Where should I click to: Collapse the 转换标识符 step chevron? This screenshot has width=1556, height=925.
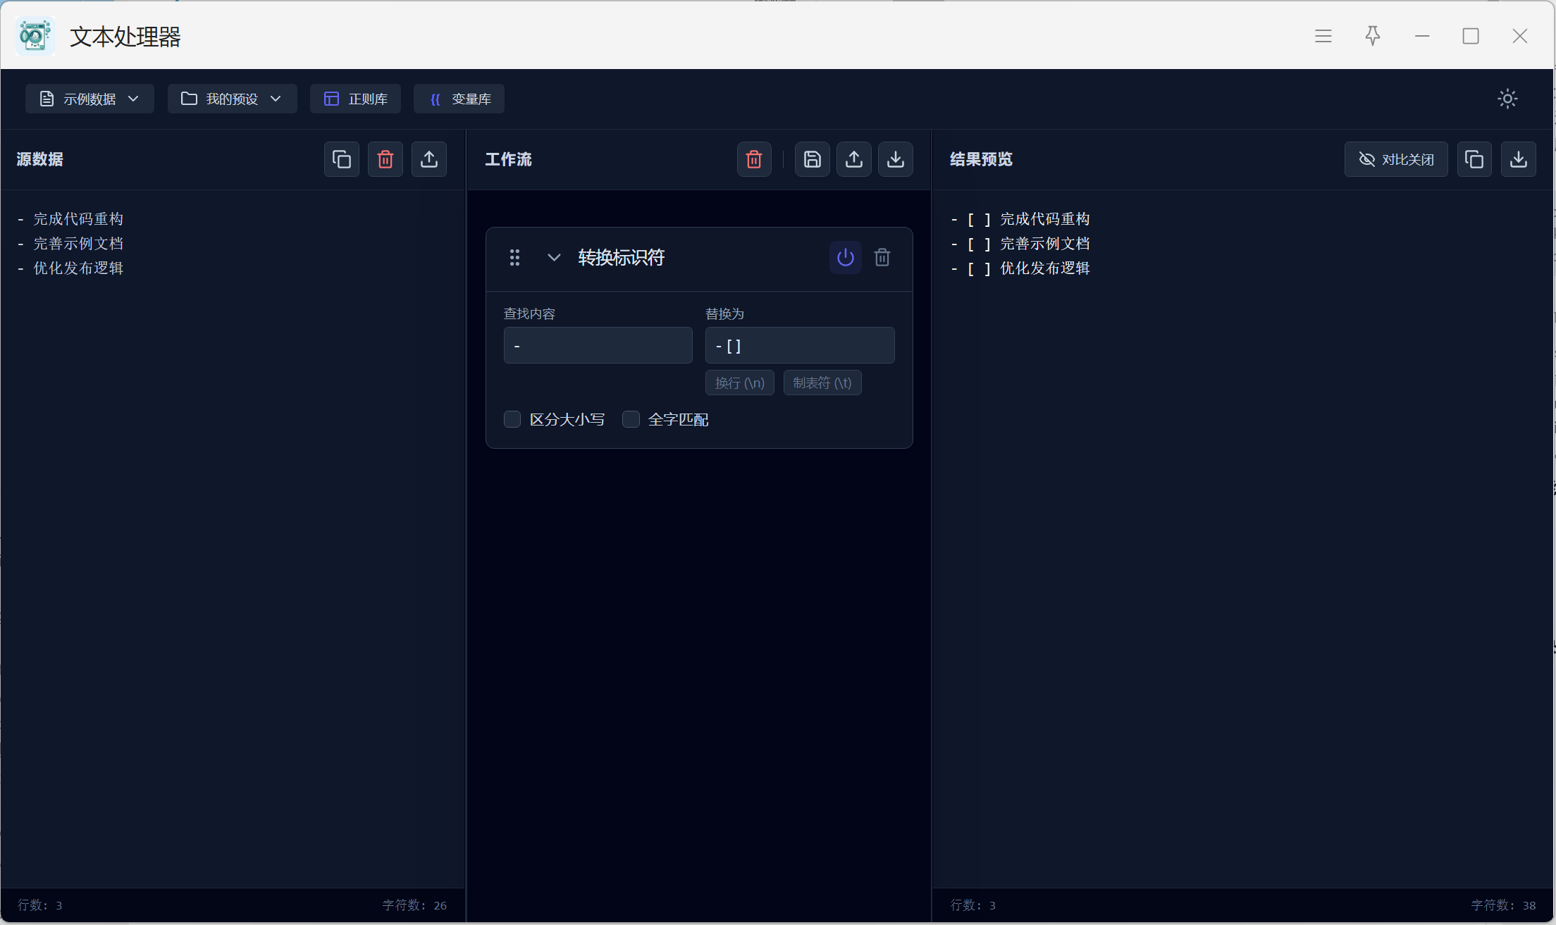554,257
